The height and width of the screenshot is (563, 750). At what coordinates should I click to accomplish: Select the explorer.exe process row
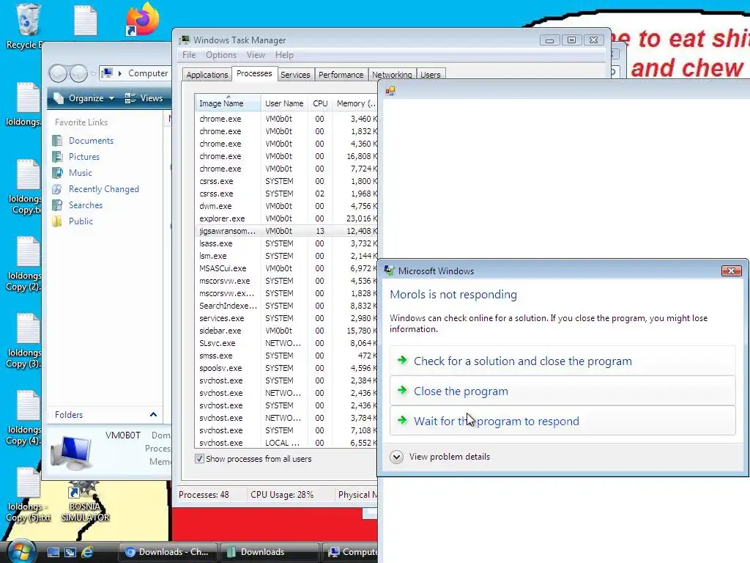click(286, 218)
